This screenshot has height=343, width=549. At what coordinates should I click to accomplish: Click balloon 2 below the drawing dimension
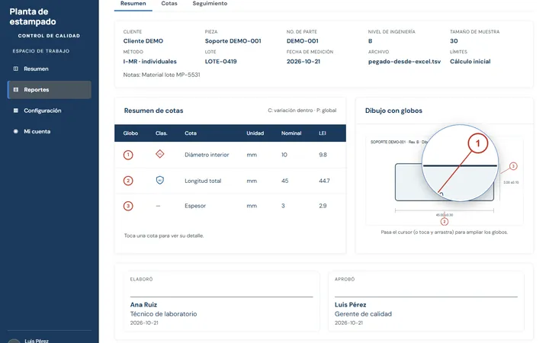pyautogui.click(x=445, y=222)
